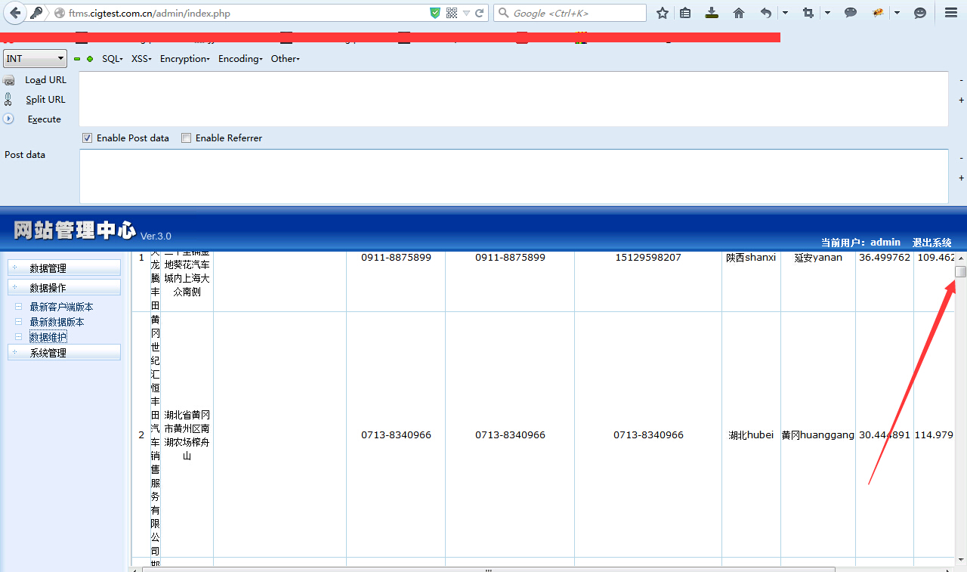
Task: Toggle the Enable Post data checkbox
Action: point(87,138)
